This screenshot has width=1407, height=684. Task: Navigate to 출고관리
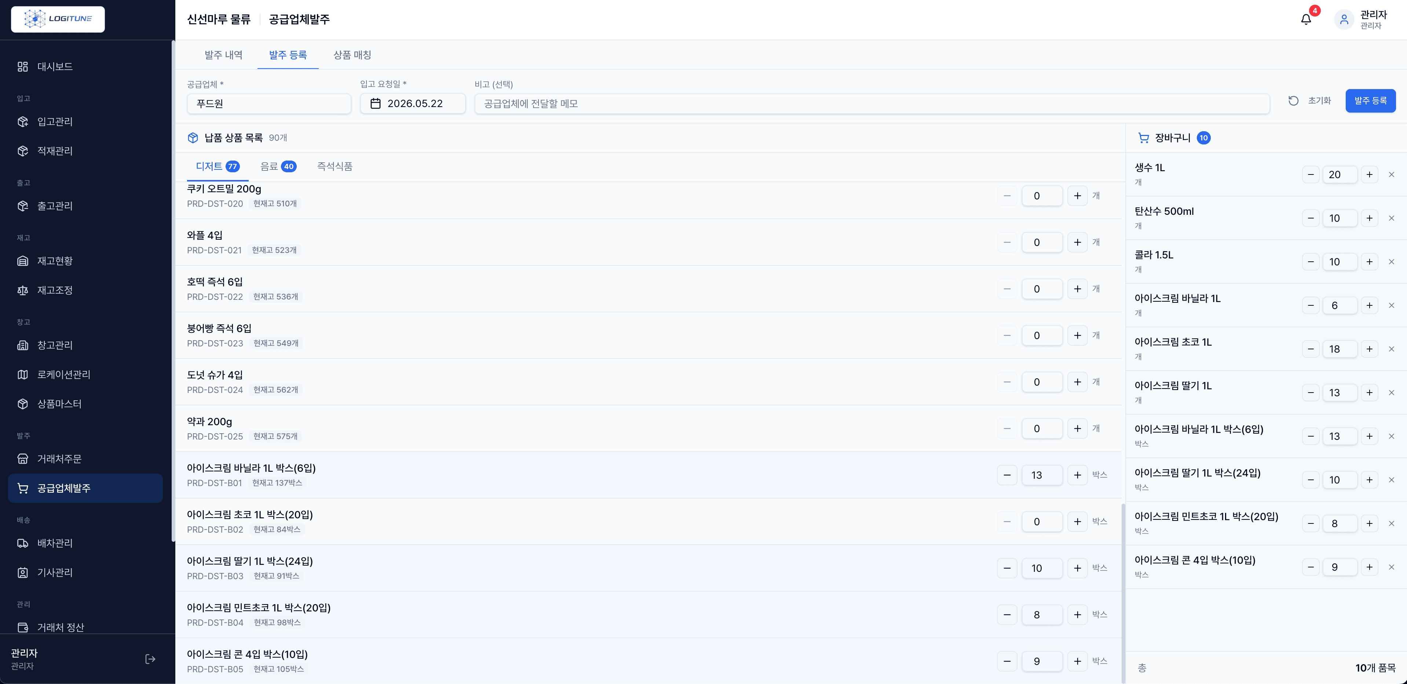[x=85, y=206]
